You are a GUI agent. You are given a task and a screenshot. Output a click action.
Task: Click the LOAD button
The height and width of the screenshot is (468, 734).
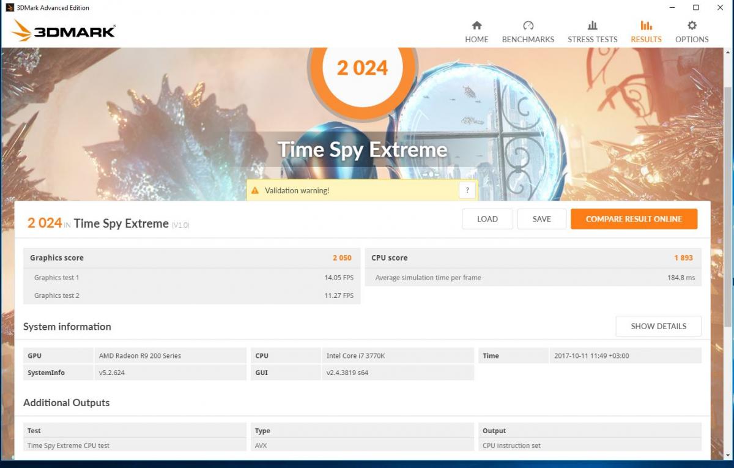tap(487, 219)
